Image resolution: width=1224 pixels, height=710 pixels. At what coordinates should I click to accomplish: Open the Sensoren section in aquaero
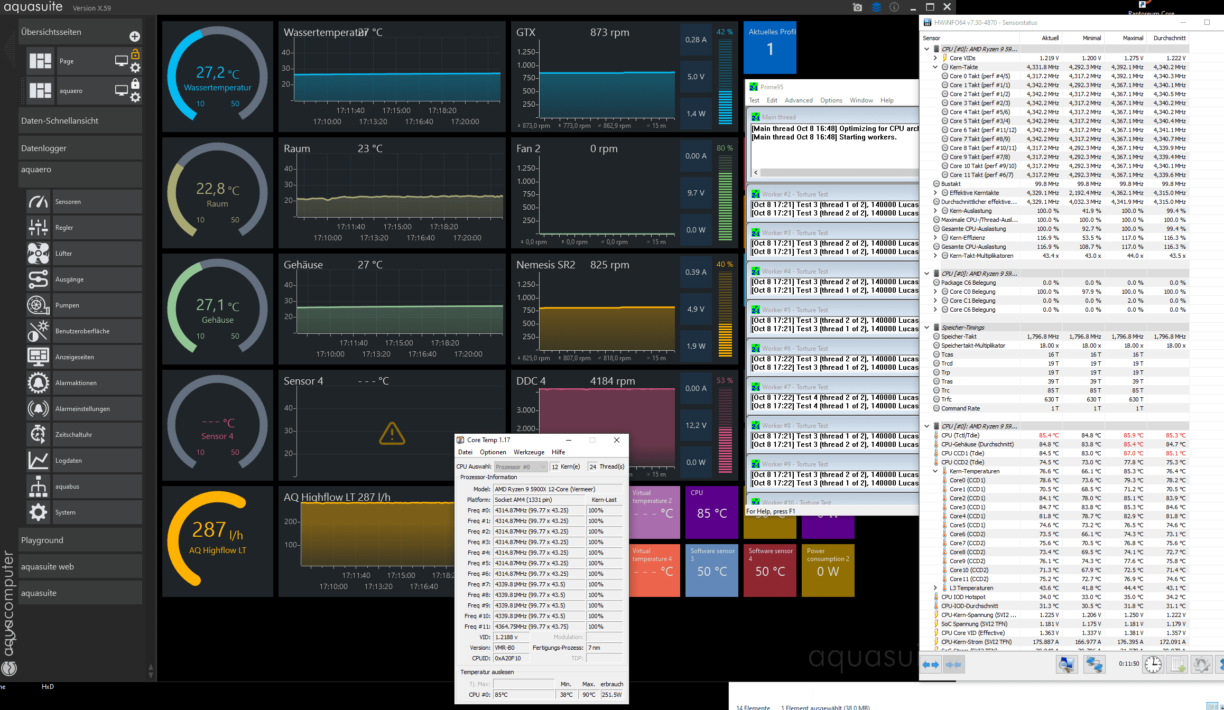coord(84,202)
